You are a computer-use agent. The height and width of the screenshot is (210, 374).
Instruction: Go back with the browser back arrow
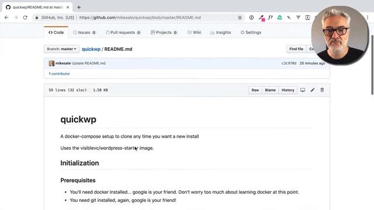(x=6, y=17)
